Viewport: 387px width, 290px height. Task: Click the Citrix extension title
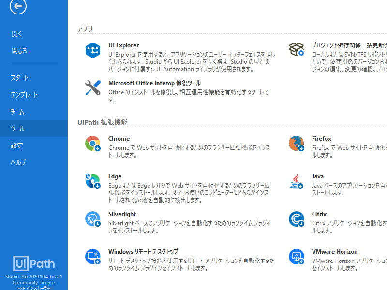(x=319, y=214)
